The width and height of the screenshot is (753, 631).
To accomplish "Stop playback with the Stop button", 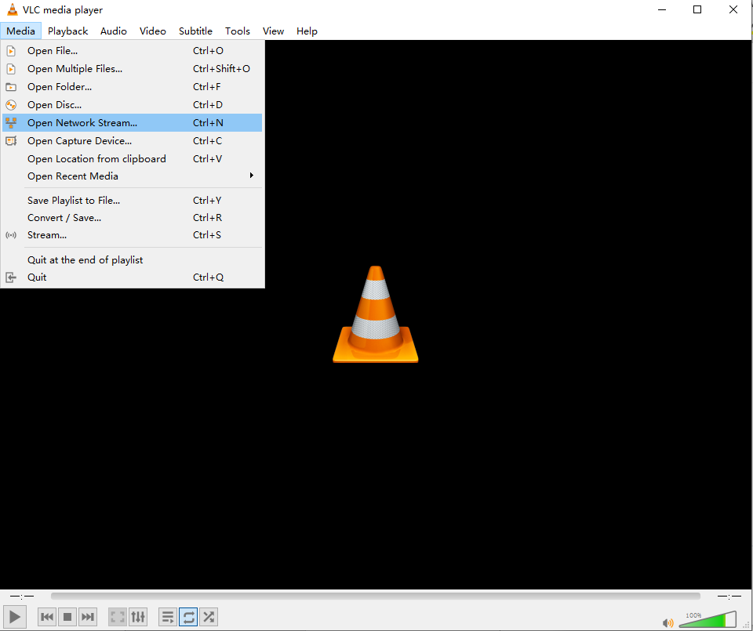I will (x=67, y=617).
